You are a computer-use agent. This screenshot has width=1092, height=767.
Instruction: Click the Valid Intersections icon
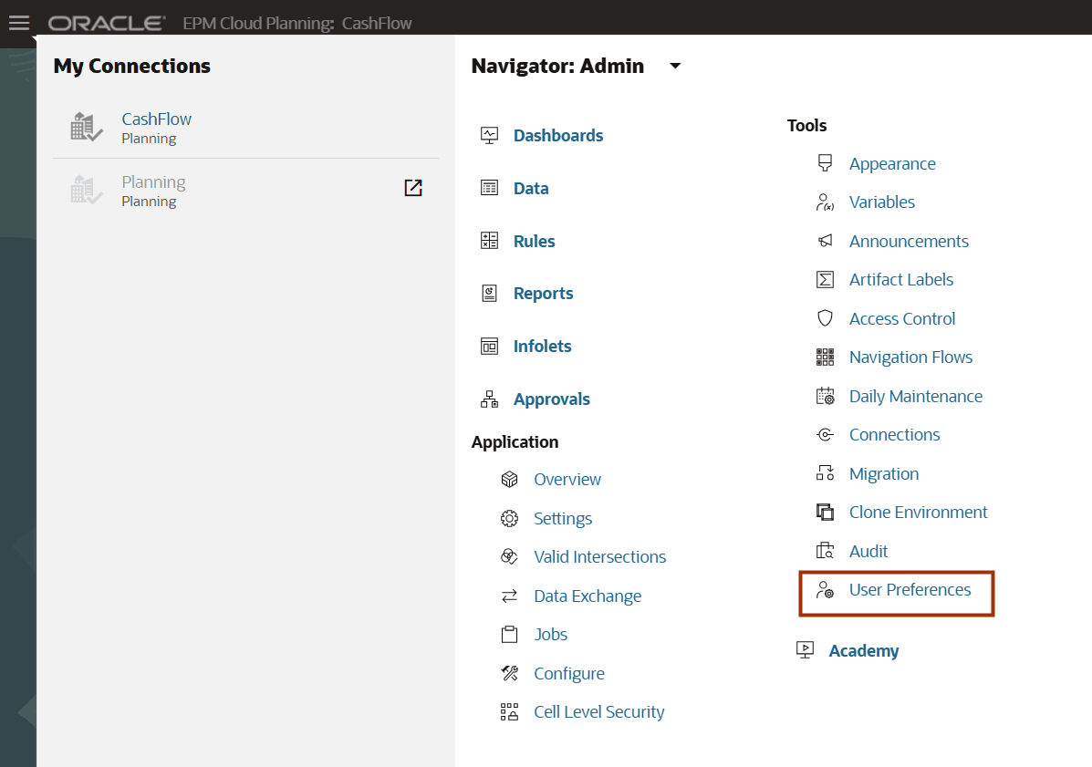pyautogui.click(x=510, y=557)
